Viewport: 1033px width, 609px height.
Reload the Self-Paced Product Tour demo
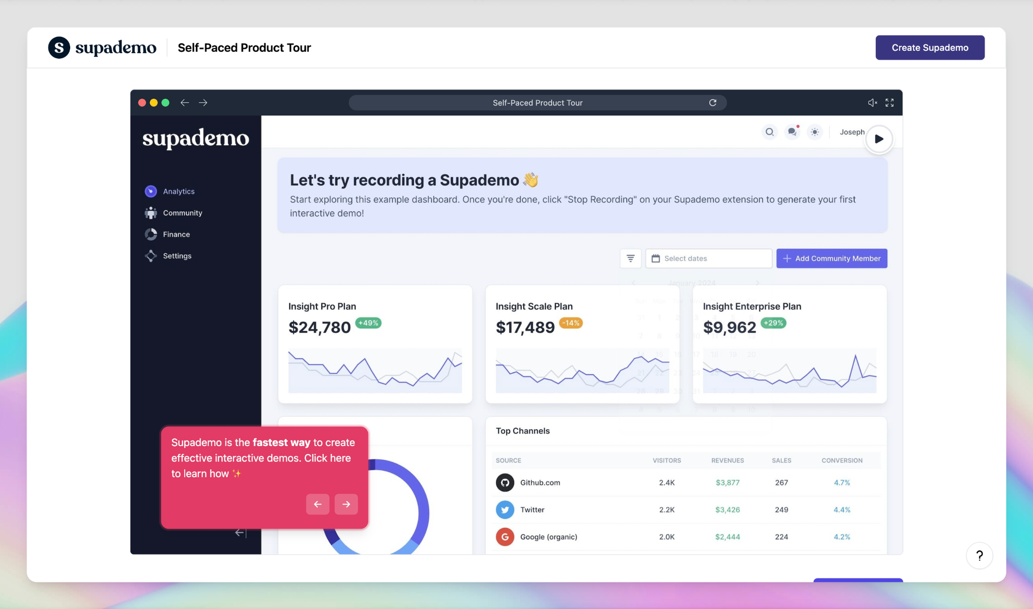coord(713,103)
